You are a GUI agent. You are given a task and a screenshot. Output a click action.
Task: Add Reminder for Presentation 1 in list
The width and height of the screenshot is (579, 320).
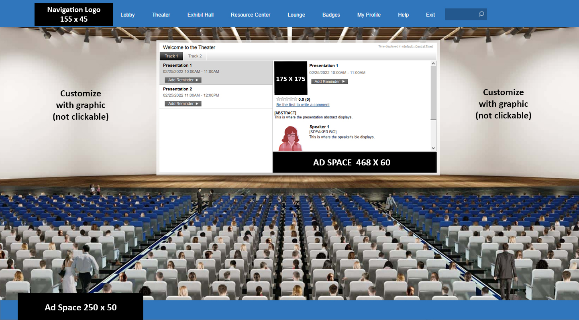pyautogui.click(x=183, y=80)
